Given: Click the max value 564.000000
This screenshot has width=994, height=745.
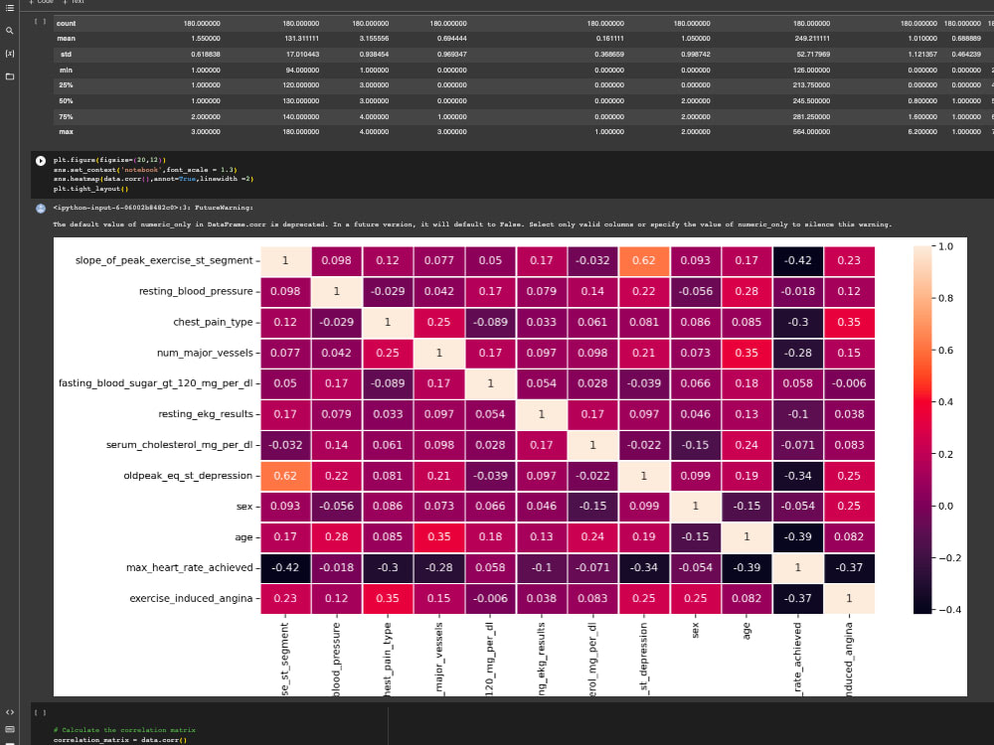Looking at the screenshot, I should 811,132.
